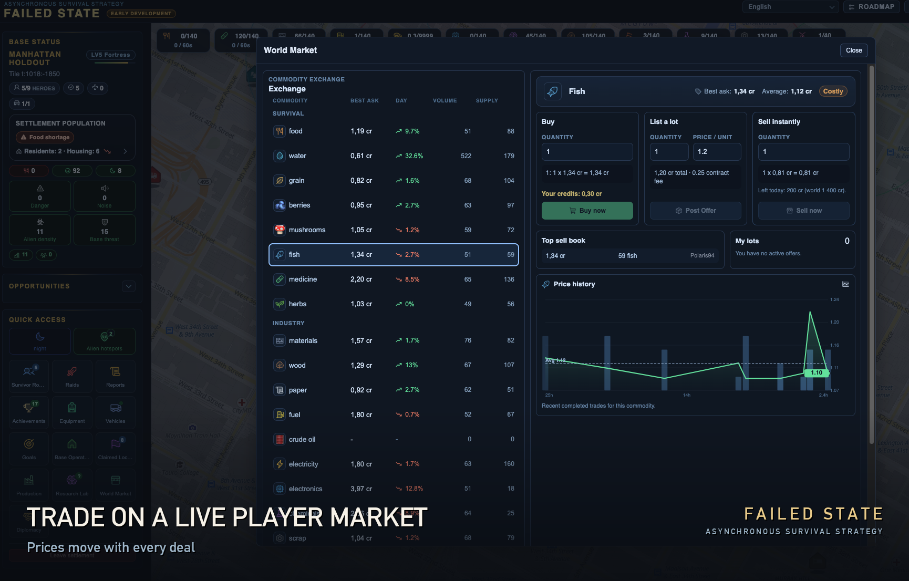This screenshot has width=909, height=581.
Task: Select the fish row in Exchange
Action: point(394,255)
